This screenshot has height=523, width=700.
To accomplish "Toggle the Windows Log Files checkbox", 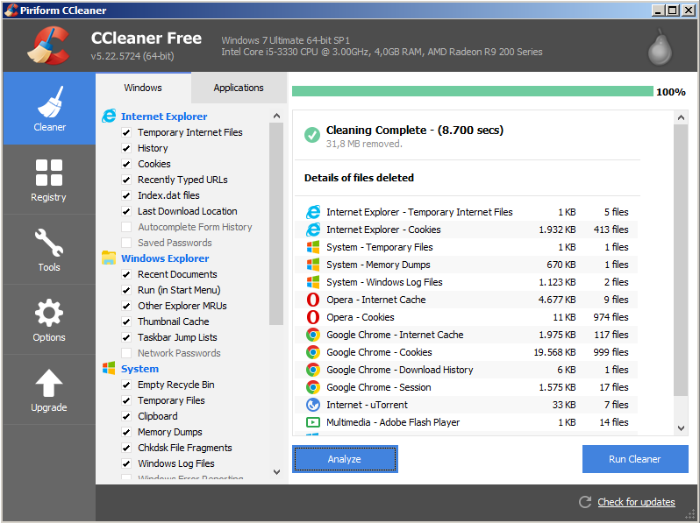I will tap(126, 463).
